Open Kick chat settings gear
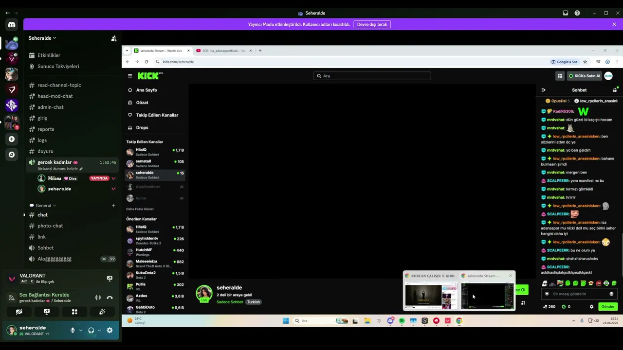The height and width of the screenshot is (350, 623). (591, 307)
